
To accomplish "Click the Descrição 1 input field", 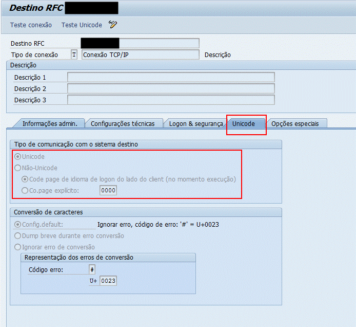I will click(171, 77).
